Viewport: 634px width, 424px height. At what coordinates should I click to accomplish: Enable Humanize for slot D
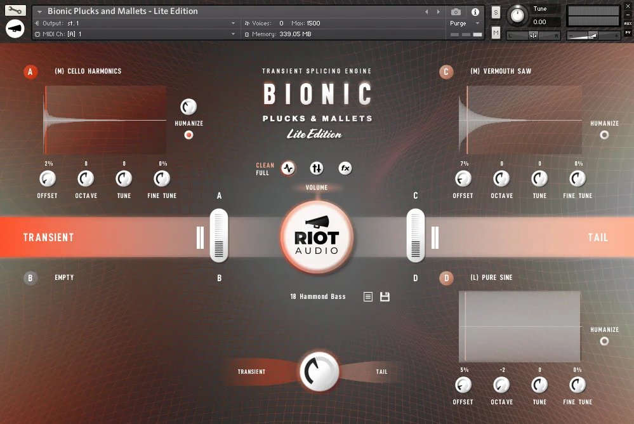(x=604, y=341)
